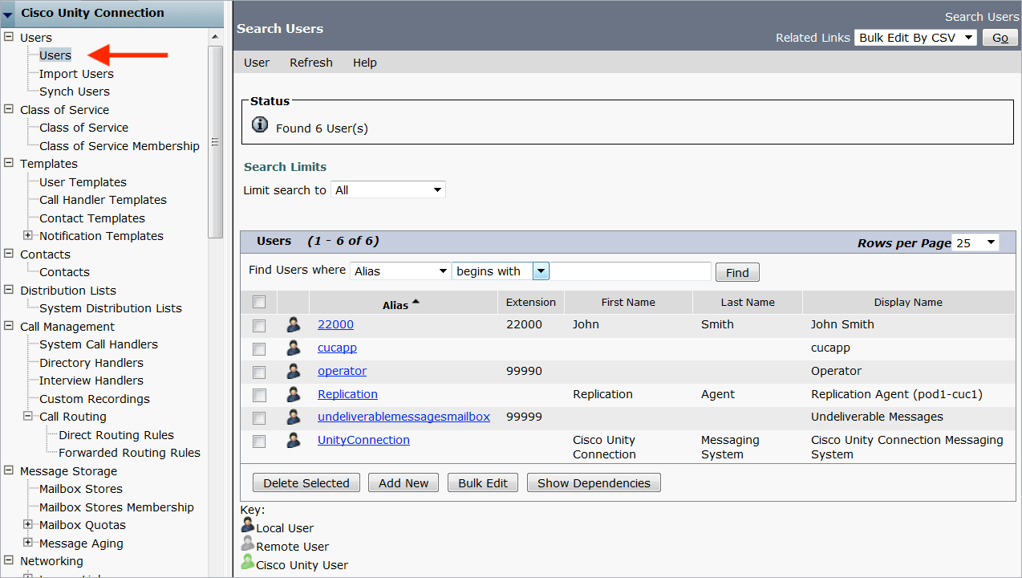Open the UnityConnection user link
The height and width of the screenshot is (578, 1022).
click(x=363, y=440)
